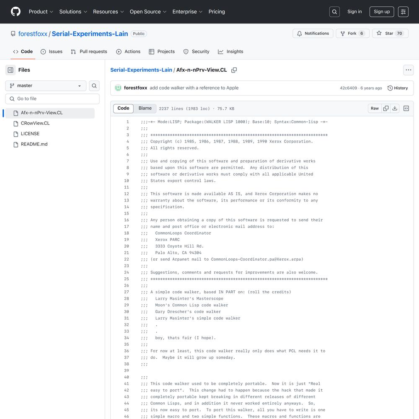Switch to the Code tab
This screenshot has width=419, height=419.
23,52
